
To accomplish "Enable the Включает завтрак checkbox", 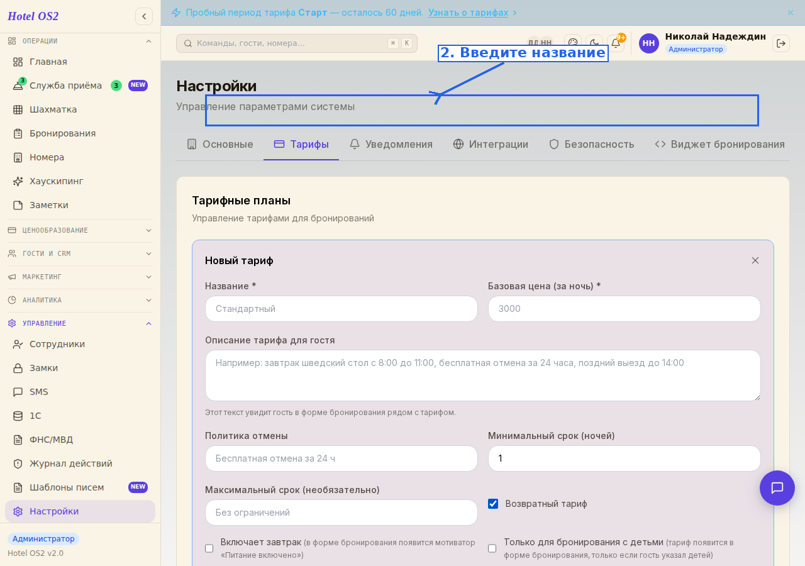I will pos(209,548).
